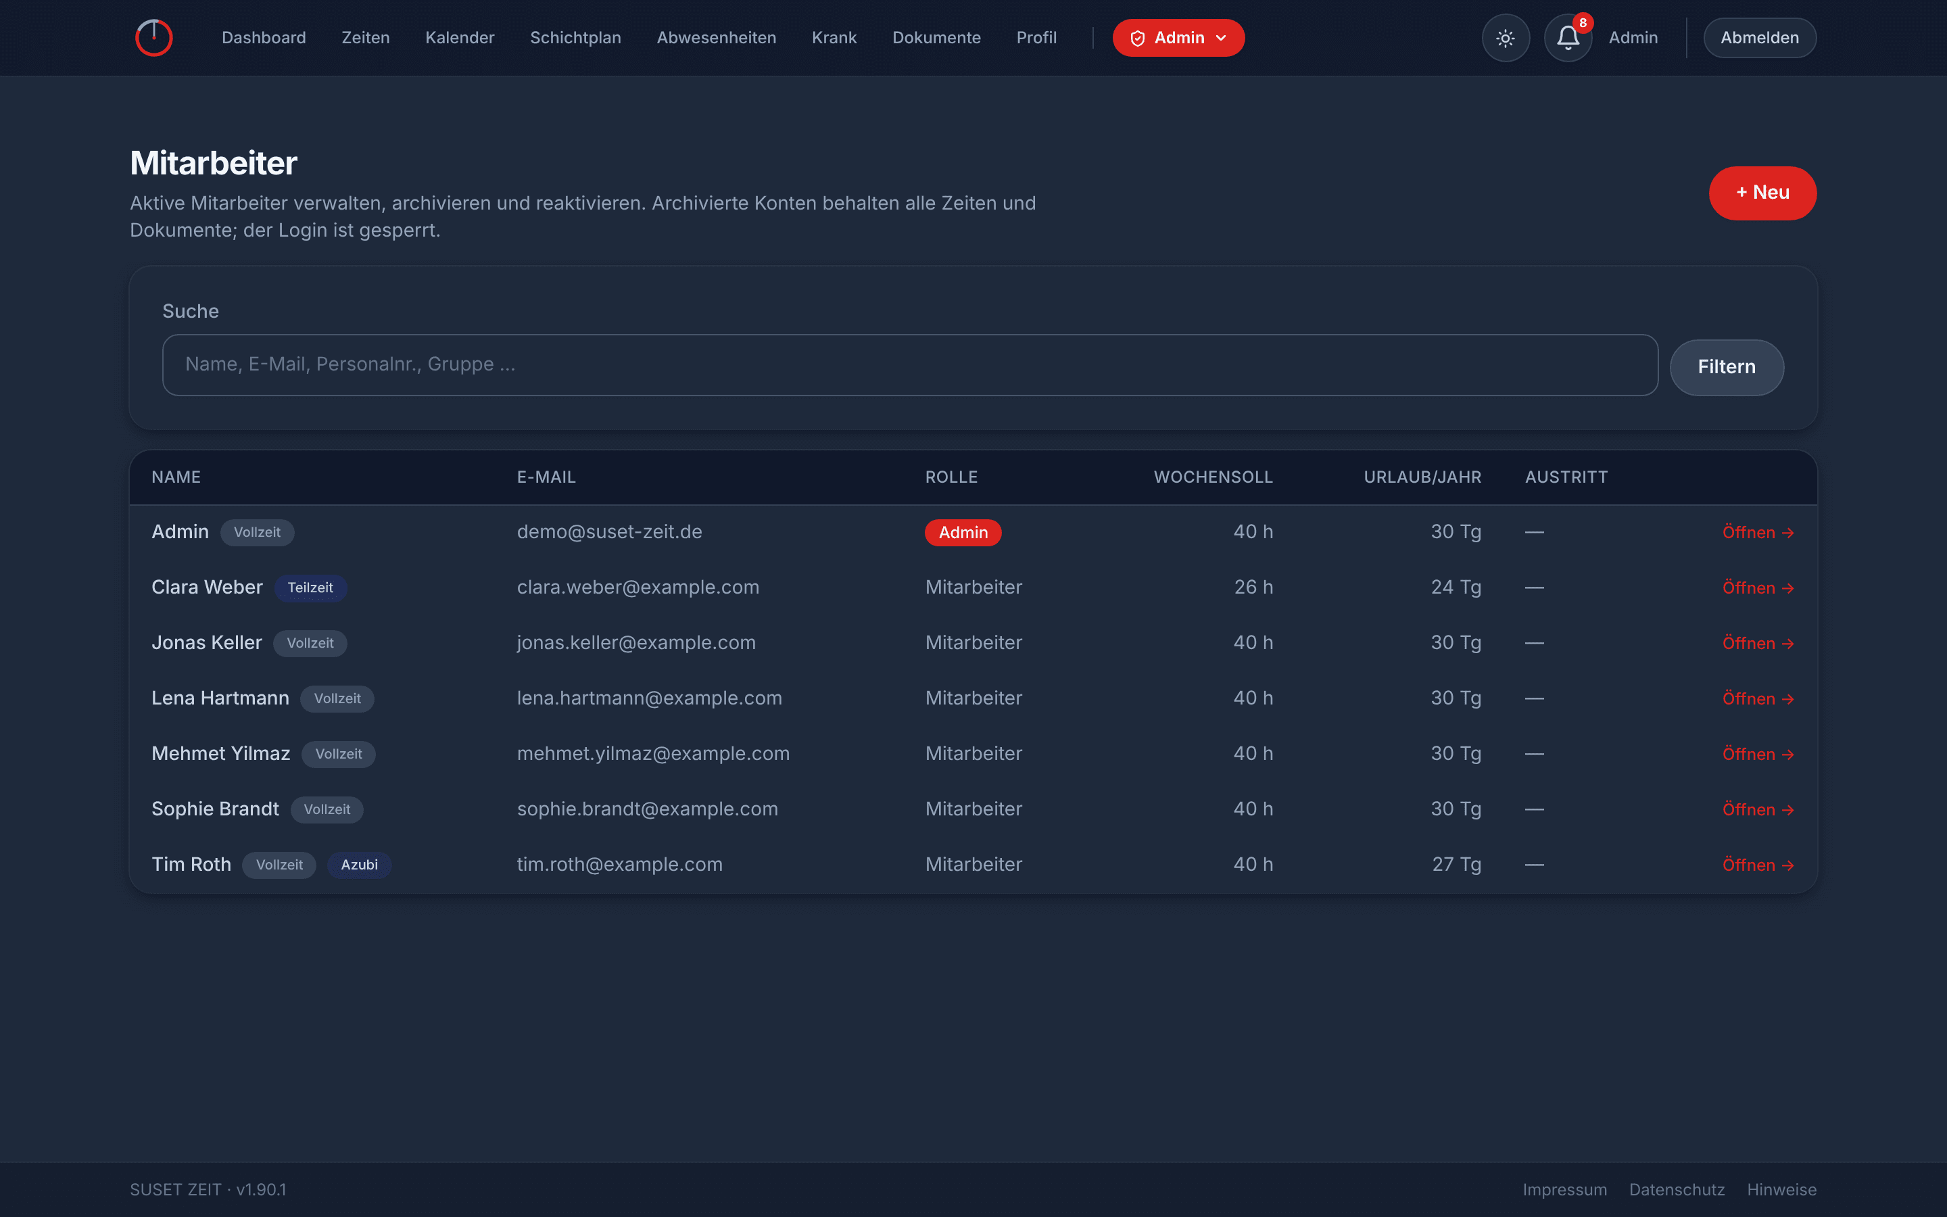
Task: Open Schichtplan in the navigation
Action: (x=575, y=38)
